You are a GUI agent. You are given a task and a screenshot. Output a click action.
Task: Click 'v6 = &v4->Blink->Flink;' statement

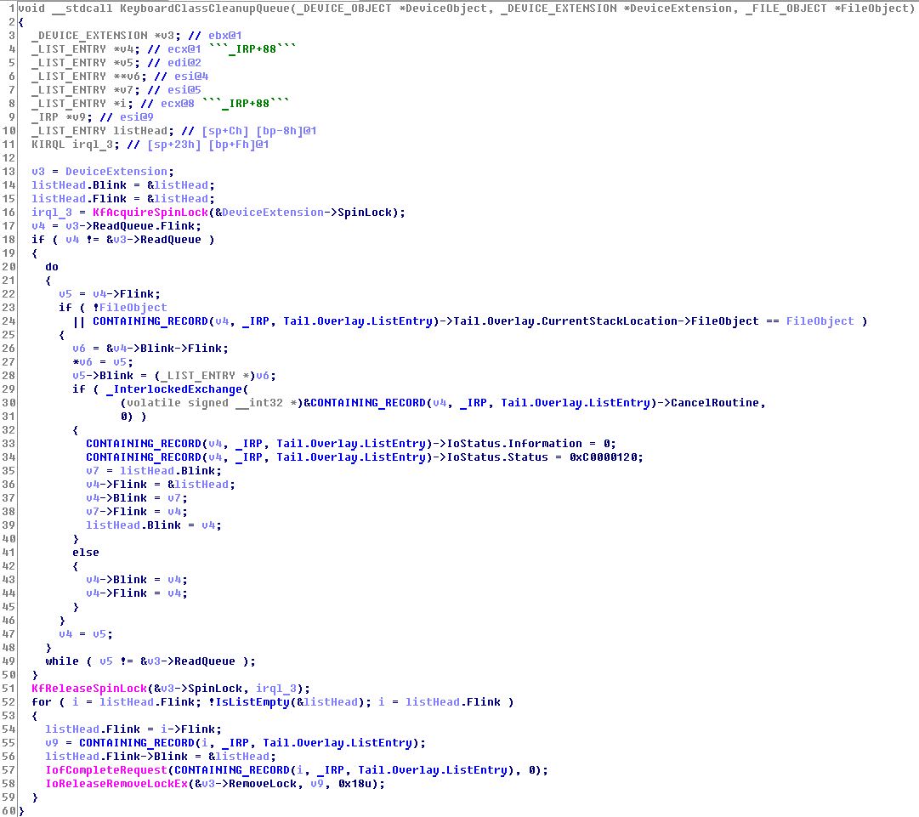[x=150, y=348]
